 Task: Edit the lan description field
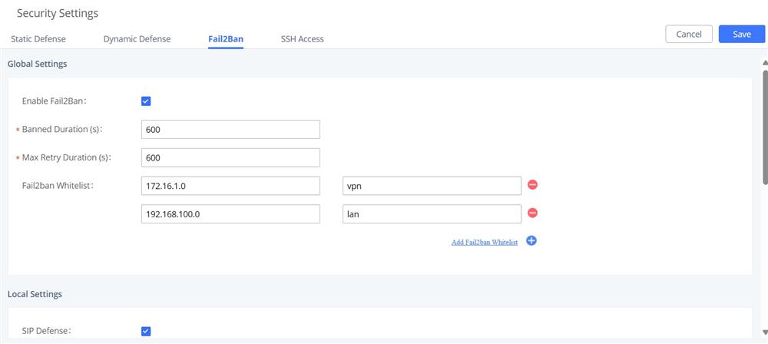(432, 214)
